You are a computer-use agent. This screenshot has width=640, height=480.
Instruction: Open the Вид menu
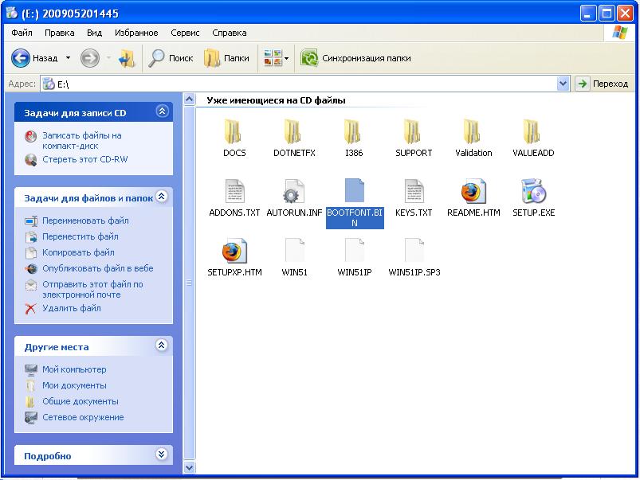pyautogui.click(x=94, y=33)
